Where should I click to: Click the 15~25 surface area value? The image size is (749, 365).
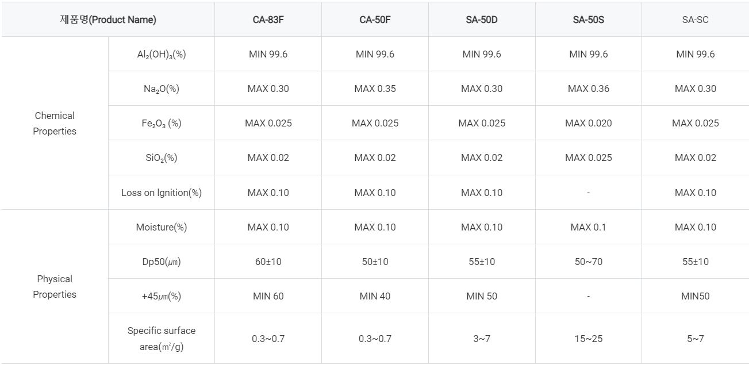click(589, 339)
